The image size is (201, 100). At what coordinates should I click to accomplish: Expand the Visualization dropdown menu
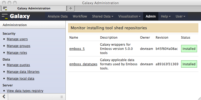click(129, 16)
